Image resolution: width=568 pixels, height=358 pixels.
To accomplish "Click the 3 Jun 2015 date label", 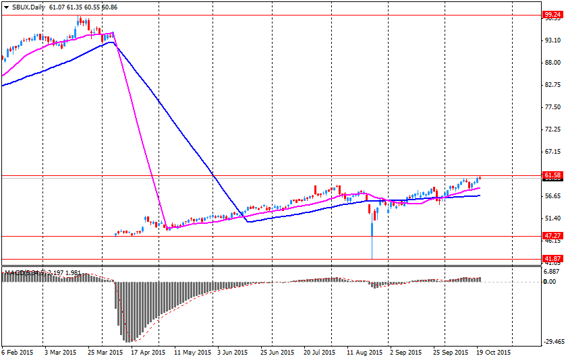I will click(x=233, y=352).
